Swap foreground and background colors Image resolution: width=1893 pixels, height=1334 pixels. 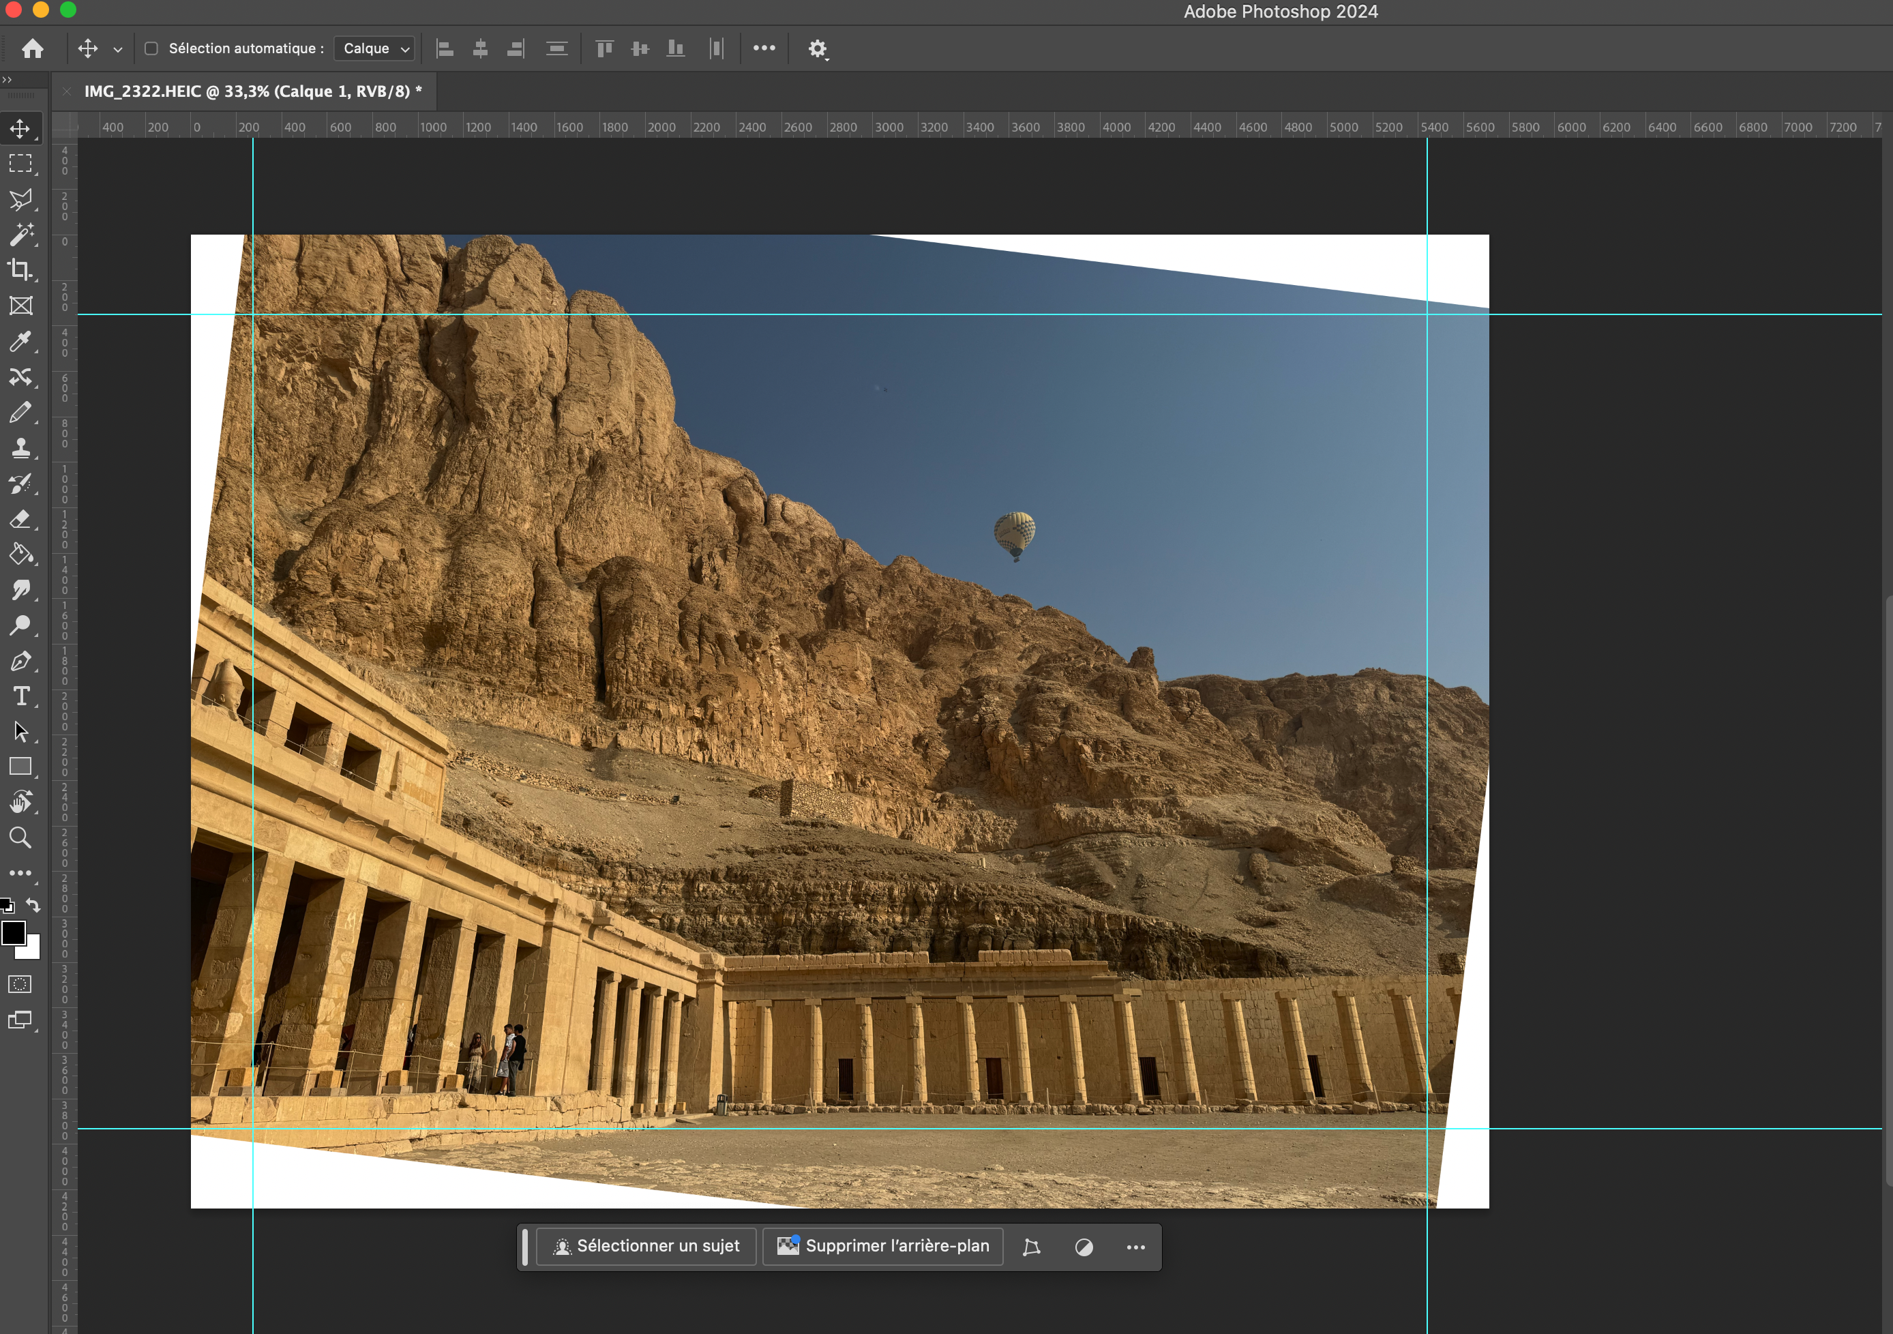(x=33, y=905)
